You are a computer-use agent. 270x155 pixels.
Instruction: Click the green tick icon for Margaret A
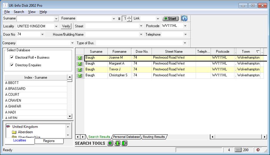80,64
